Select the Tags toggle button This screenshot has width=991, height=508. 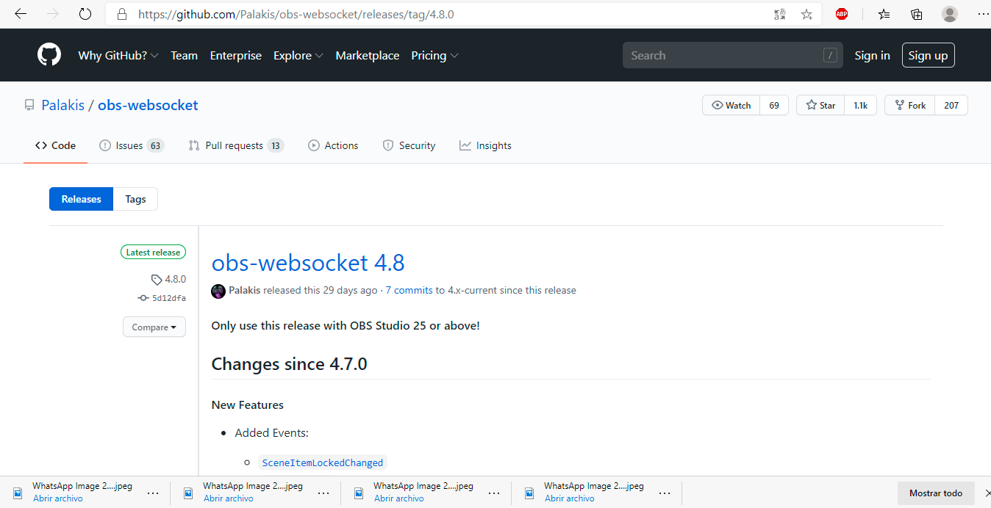click(135, 199)
